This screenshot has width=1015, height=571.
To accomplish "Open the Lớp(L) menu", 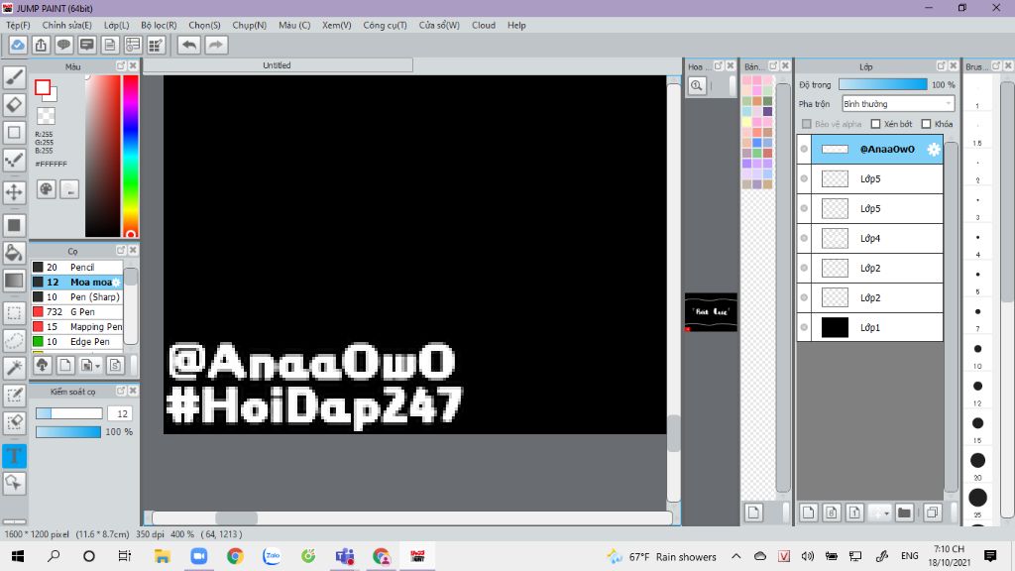I will pos(117,25).
